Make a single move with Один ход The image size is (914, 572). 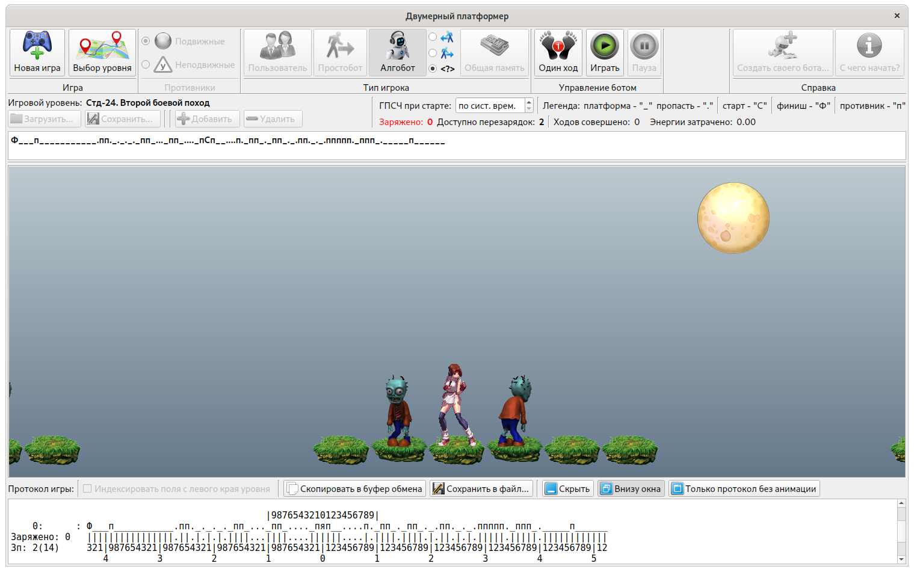point(558,52)
